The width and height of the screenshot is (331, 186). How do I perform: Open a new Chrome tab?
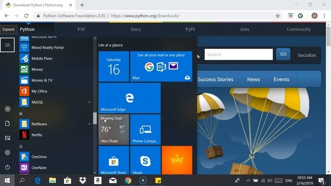[x=82, y=5]
